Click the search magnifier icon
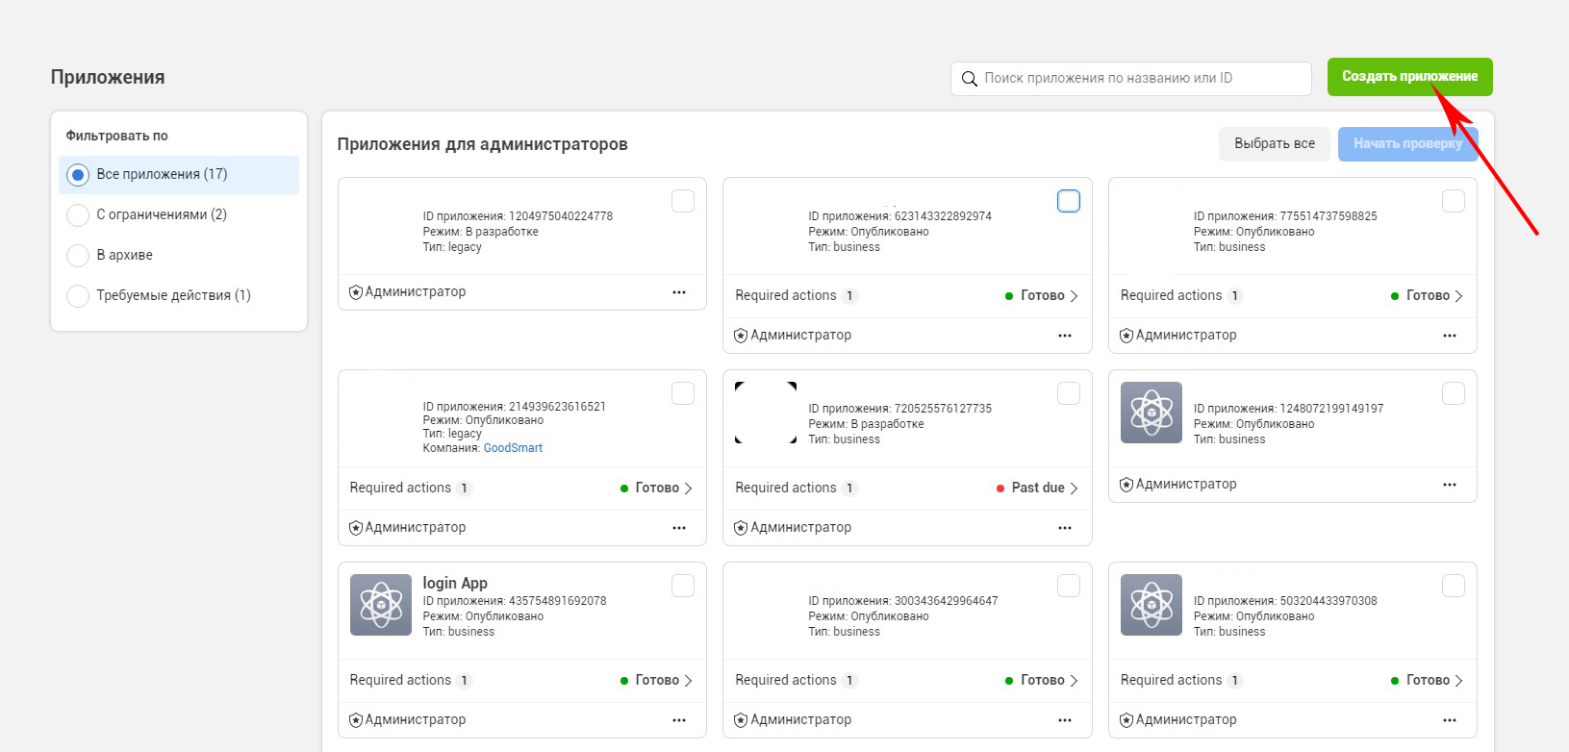The height and width of the screenshot is (752, 1569). [970, 79]
